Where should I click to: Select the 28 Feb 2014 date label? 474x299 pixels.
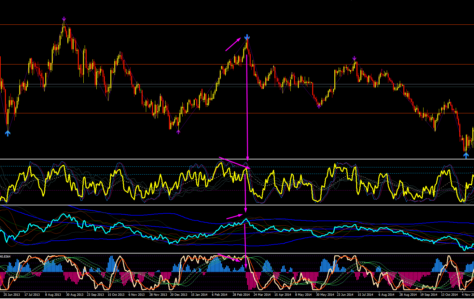pyautogui.click(x=241, y=295)
